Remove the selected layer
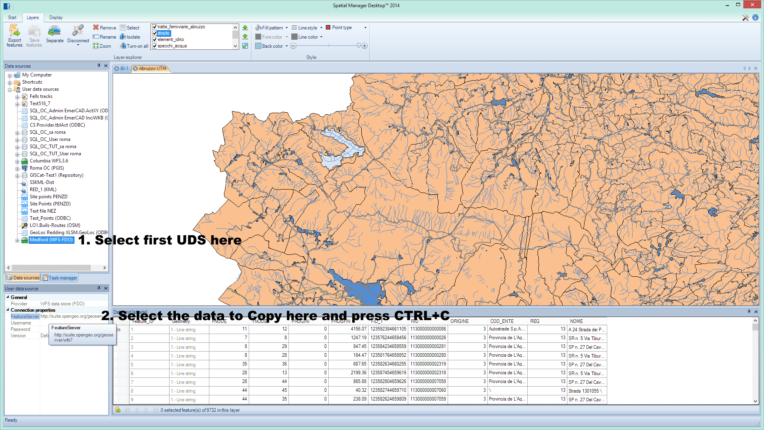764x430 pixels. [104, 27]
